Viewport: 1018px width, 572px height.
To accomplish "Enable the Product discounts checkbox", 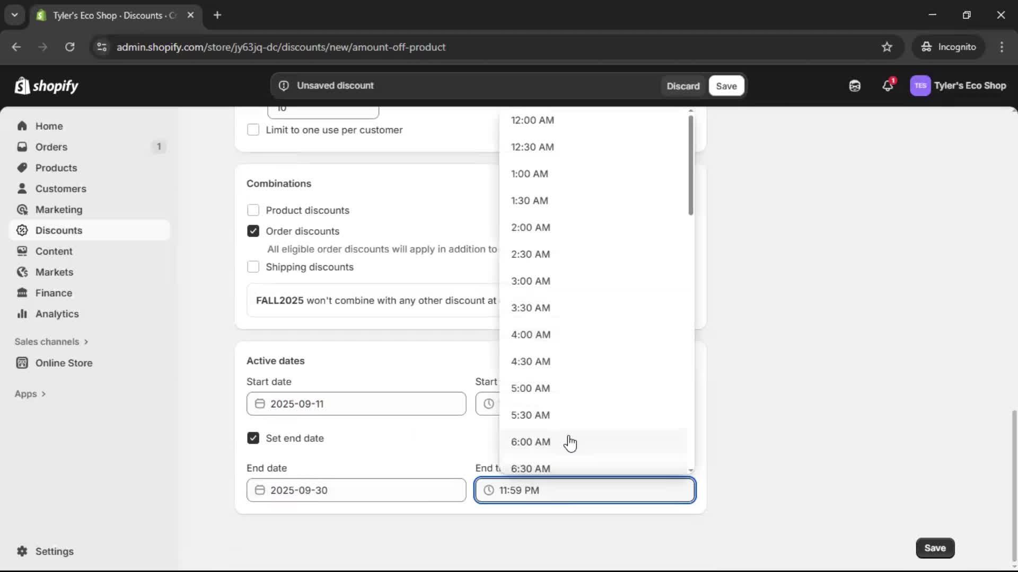I will (x=253, y=210).
